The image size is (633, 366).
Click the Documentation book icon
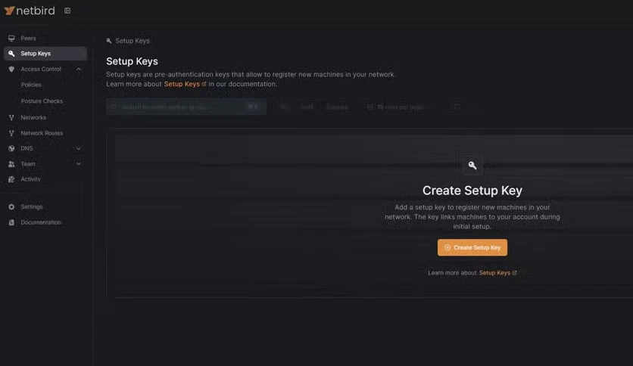[11, 222]
